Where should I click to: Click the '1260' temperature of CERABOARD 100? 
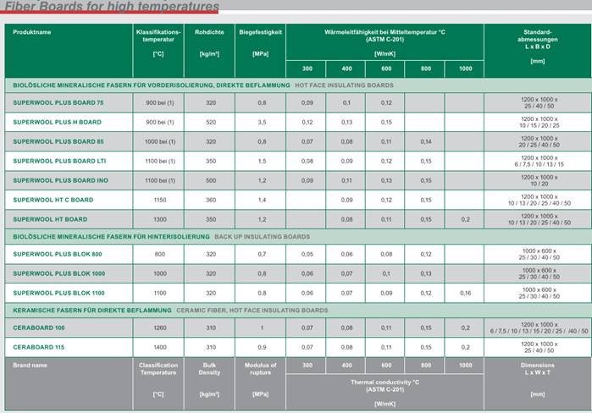[160, 328]
